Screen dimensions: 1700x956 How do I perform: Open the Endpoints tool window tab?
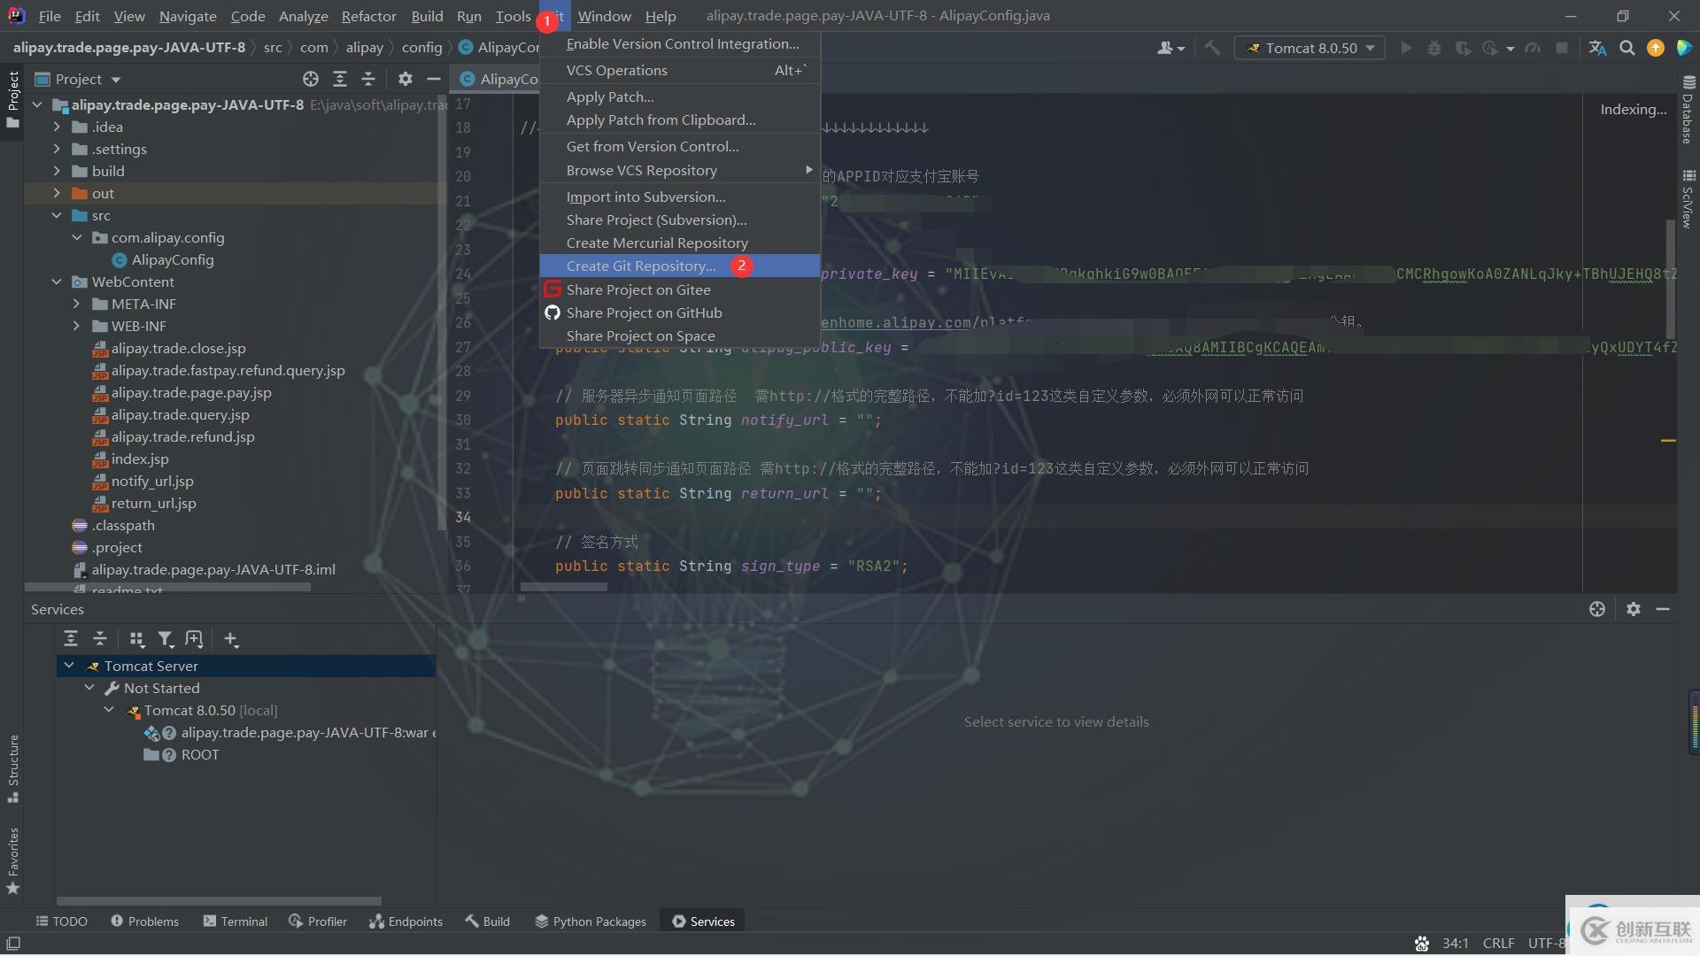(406, 921)
